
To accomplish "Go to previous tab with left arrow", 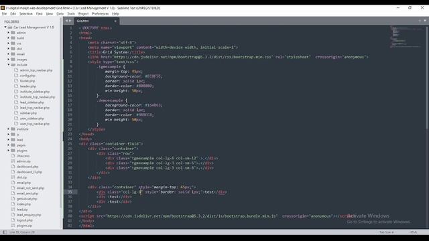I will [x=66, y=21].
